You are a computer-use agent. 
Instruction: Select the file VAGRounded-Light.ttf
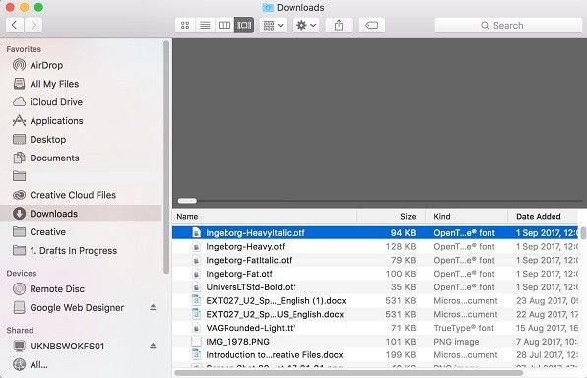[x=376, y=328]
